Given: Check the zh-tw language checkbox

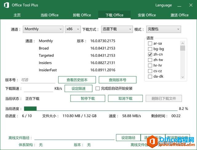Looking at the screenshot, I should pos(150,60).
